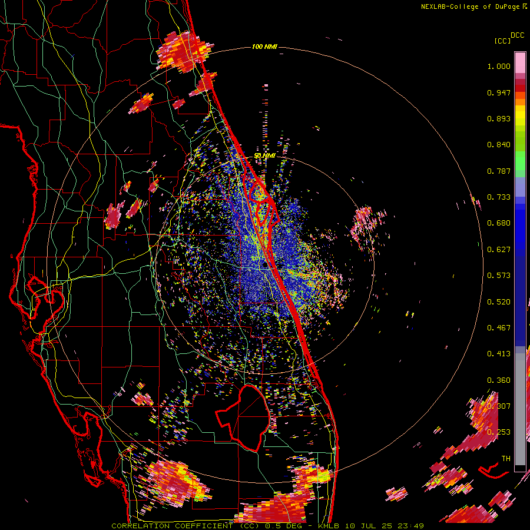Click the 50 NMI range ring label
530x530 pixels.
coord(264,156)
